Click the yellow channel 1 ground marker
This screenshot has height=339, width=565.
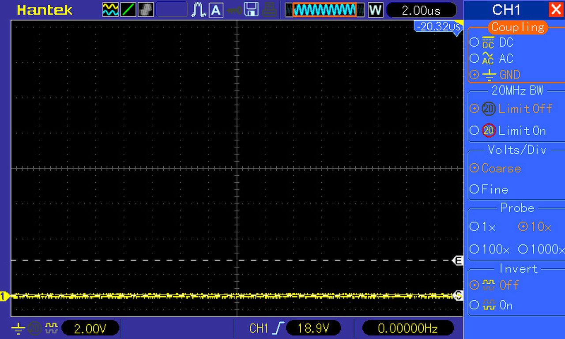[4, 296]
